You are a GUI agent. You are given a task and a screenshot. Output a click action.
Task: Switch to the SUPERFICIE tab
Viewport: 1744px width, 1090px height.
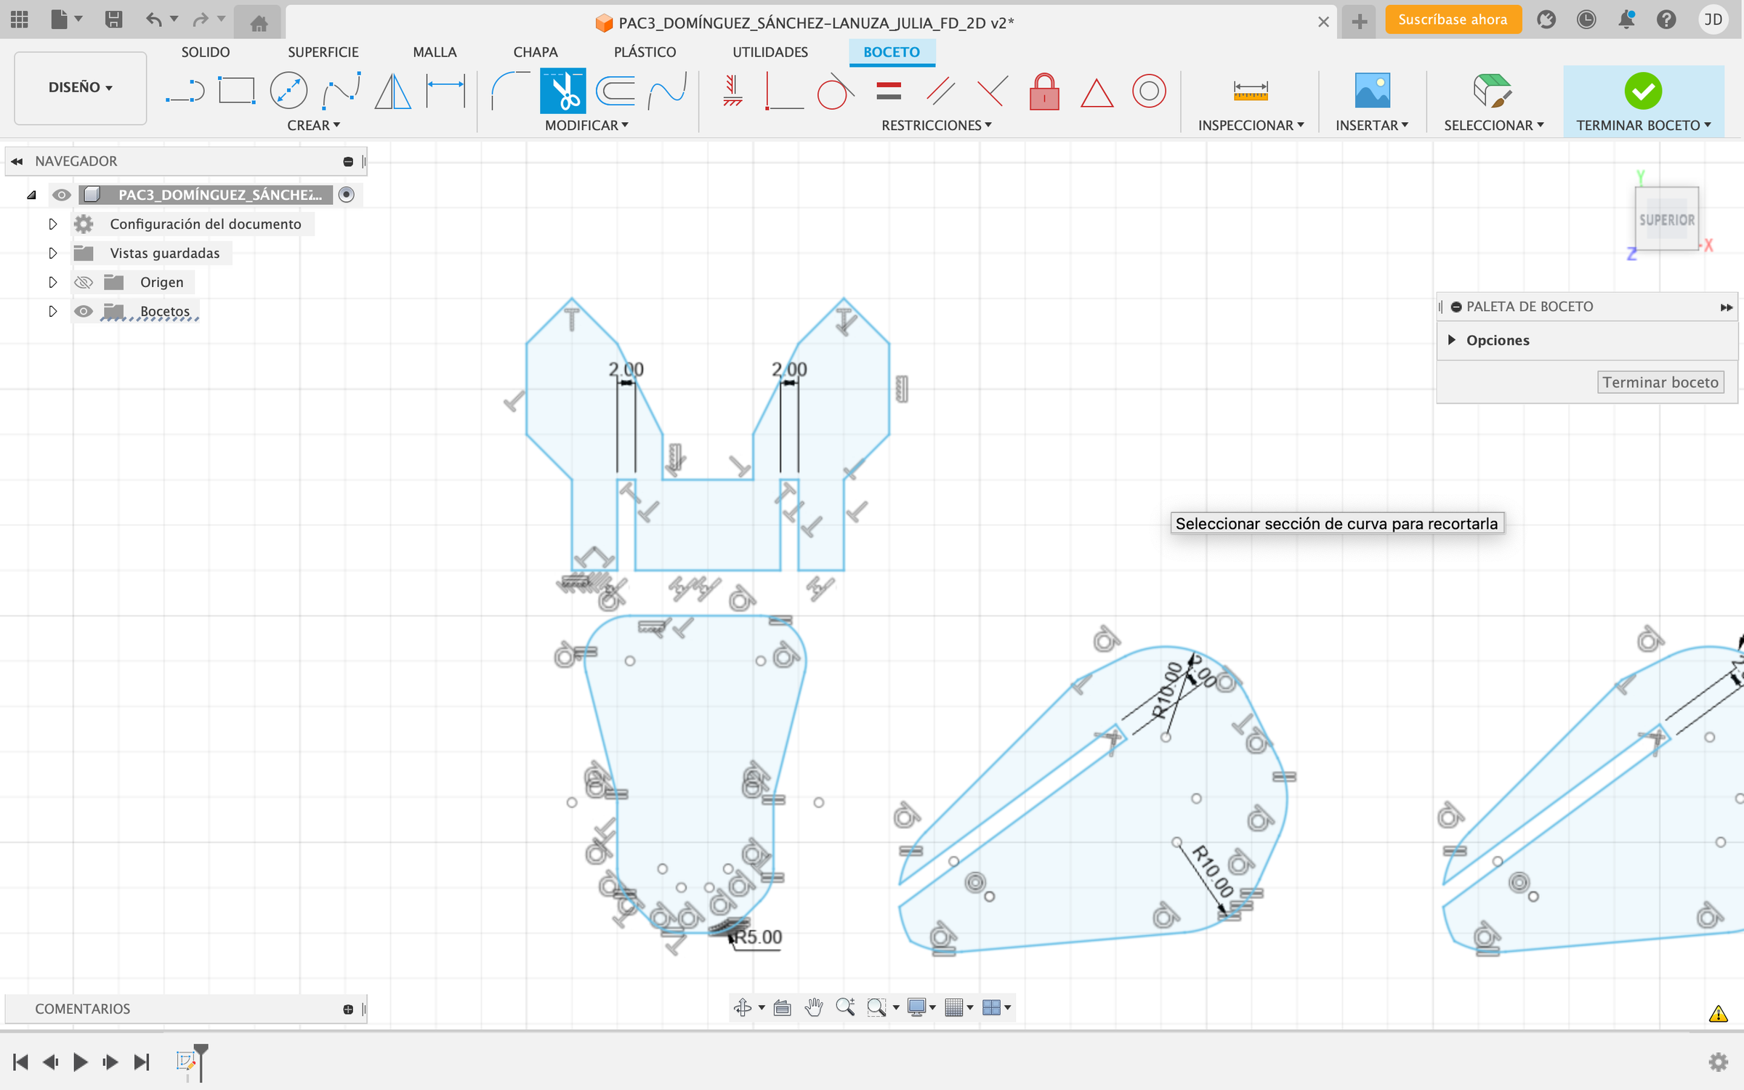pos(323,52)
